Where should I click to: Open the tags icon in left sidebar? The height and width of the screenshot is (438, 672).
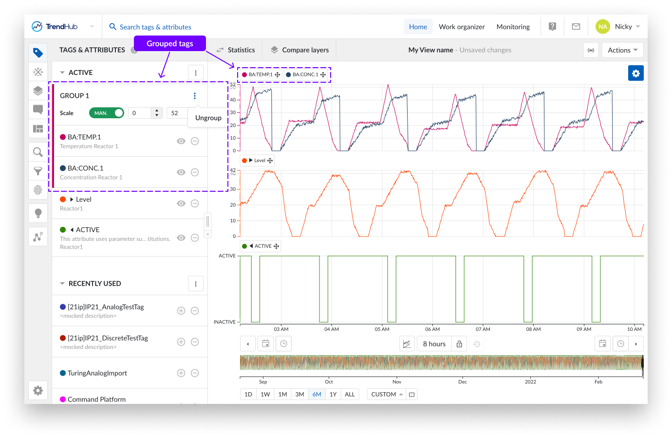38,53
